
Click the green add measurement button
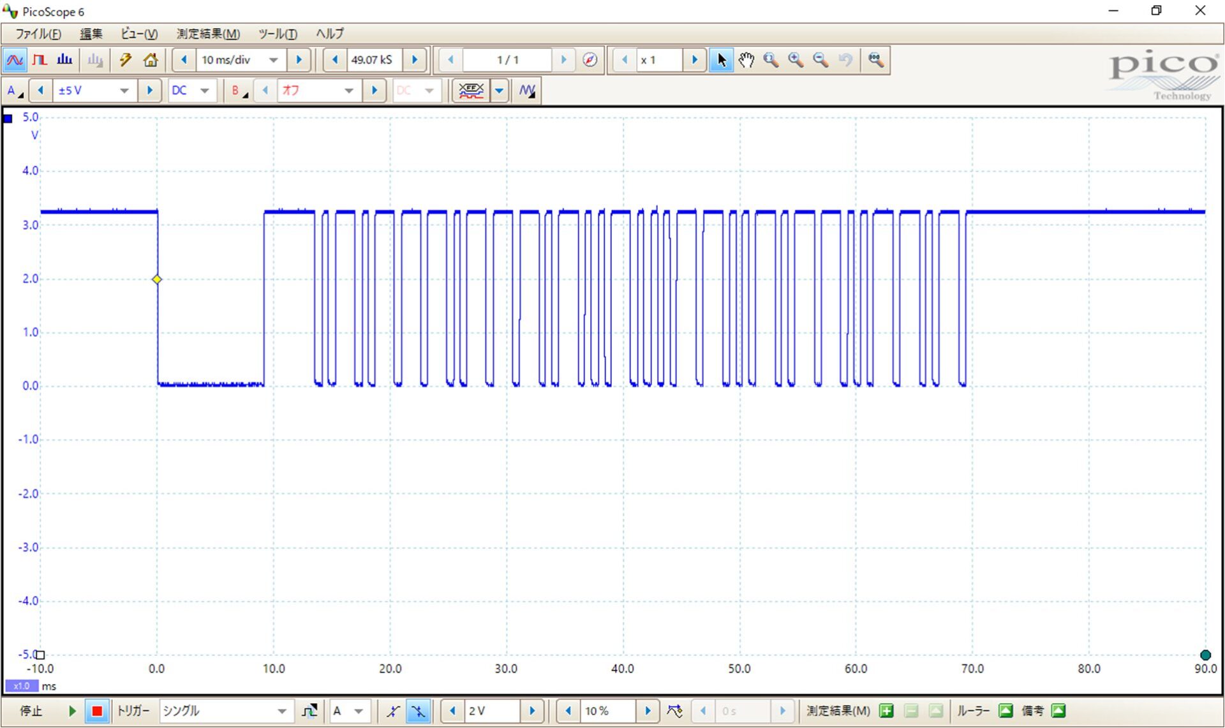[x=886, y=711]
